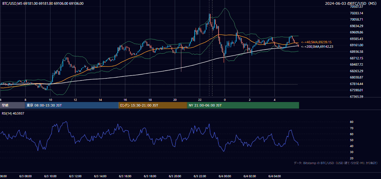Screen dimensions: 381x179
Task: Click price axis label 68038.87
Action: coord(357,77)
